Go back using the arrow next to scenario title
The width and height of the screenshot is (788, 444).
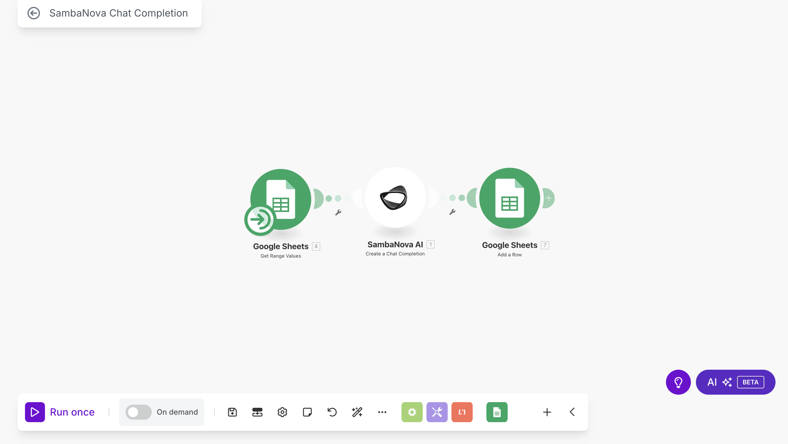tap(34, 13)
